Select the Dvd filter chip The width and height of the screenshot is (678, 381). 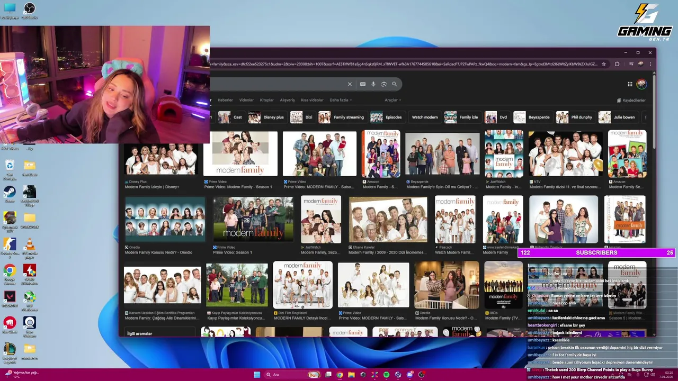click(497, 117)
